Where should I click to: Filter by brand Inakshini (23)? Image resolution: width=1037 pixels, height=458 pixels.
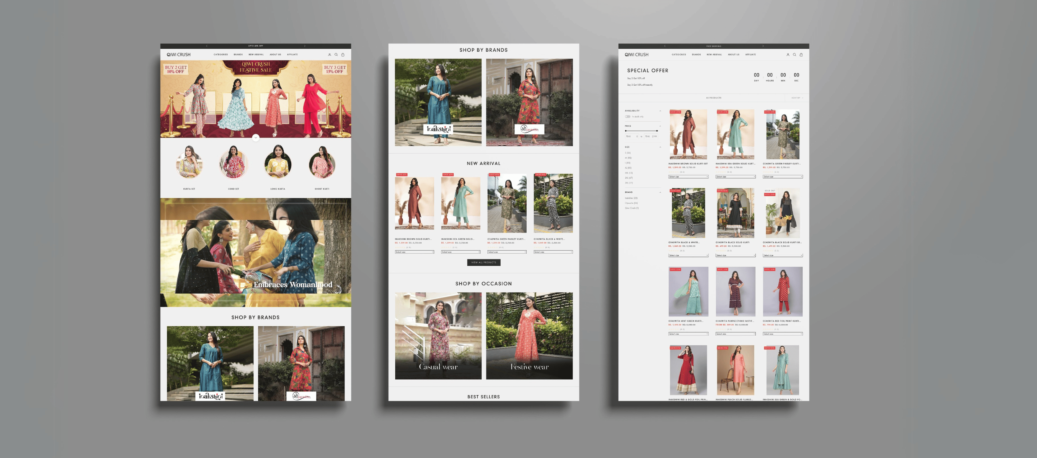tap(631, 198)
